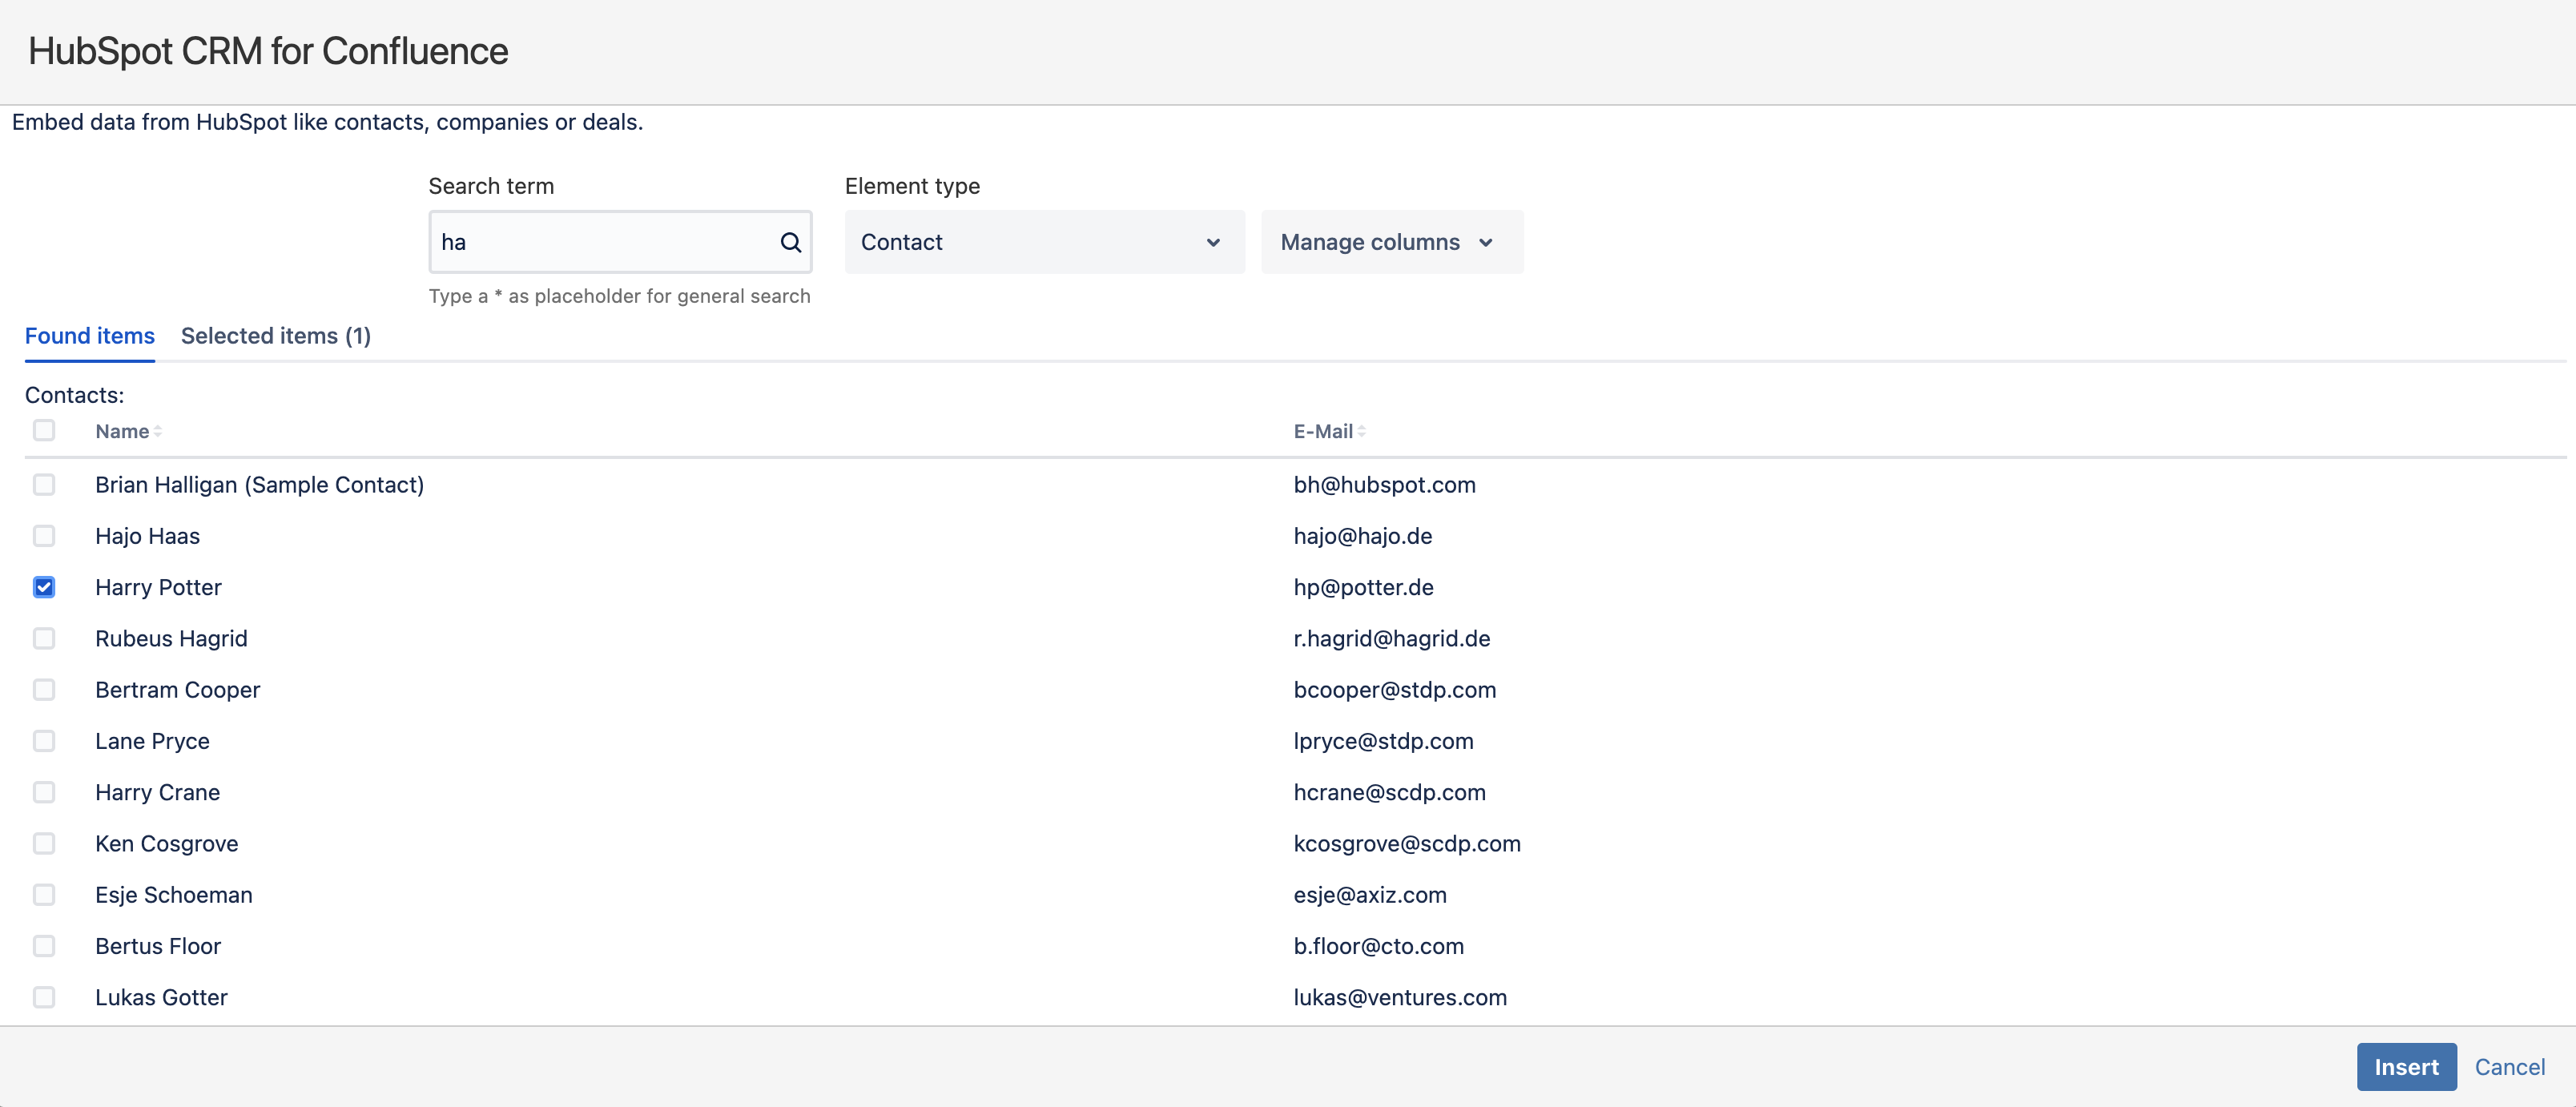2576x1107 pixels.
Task: Check the Lukas Gotter checkbox
Action: [44, 997]
